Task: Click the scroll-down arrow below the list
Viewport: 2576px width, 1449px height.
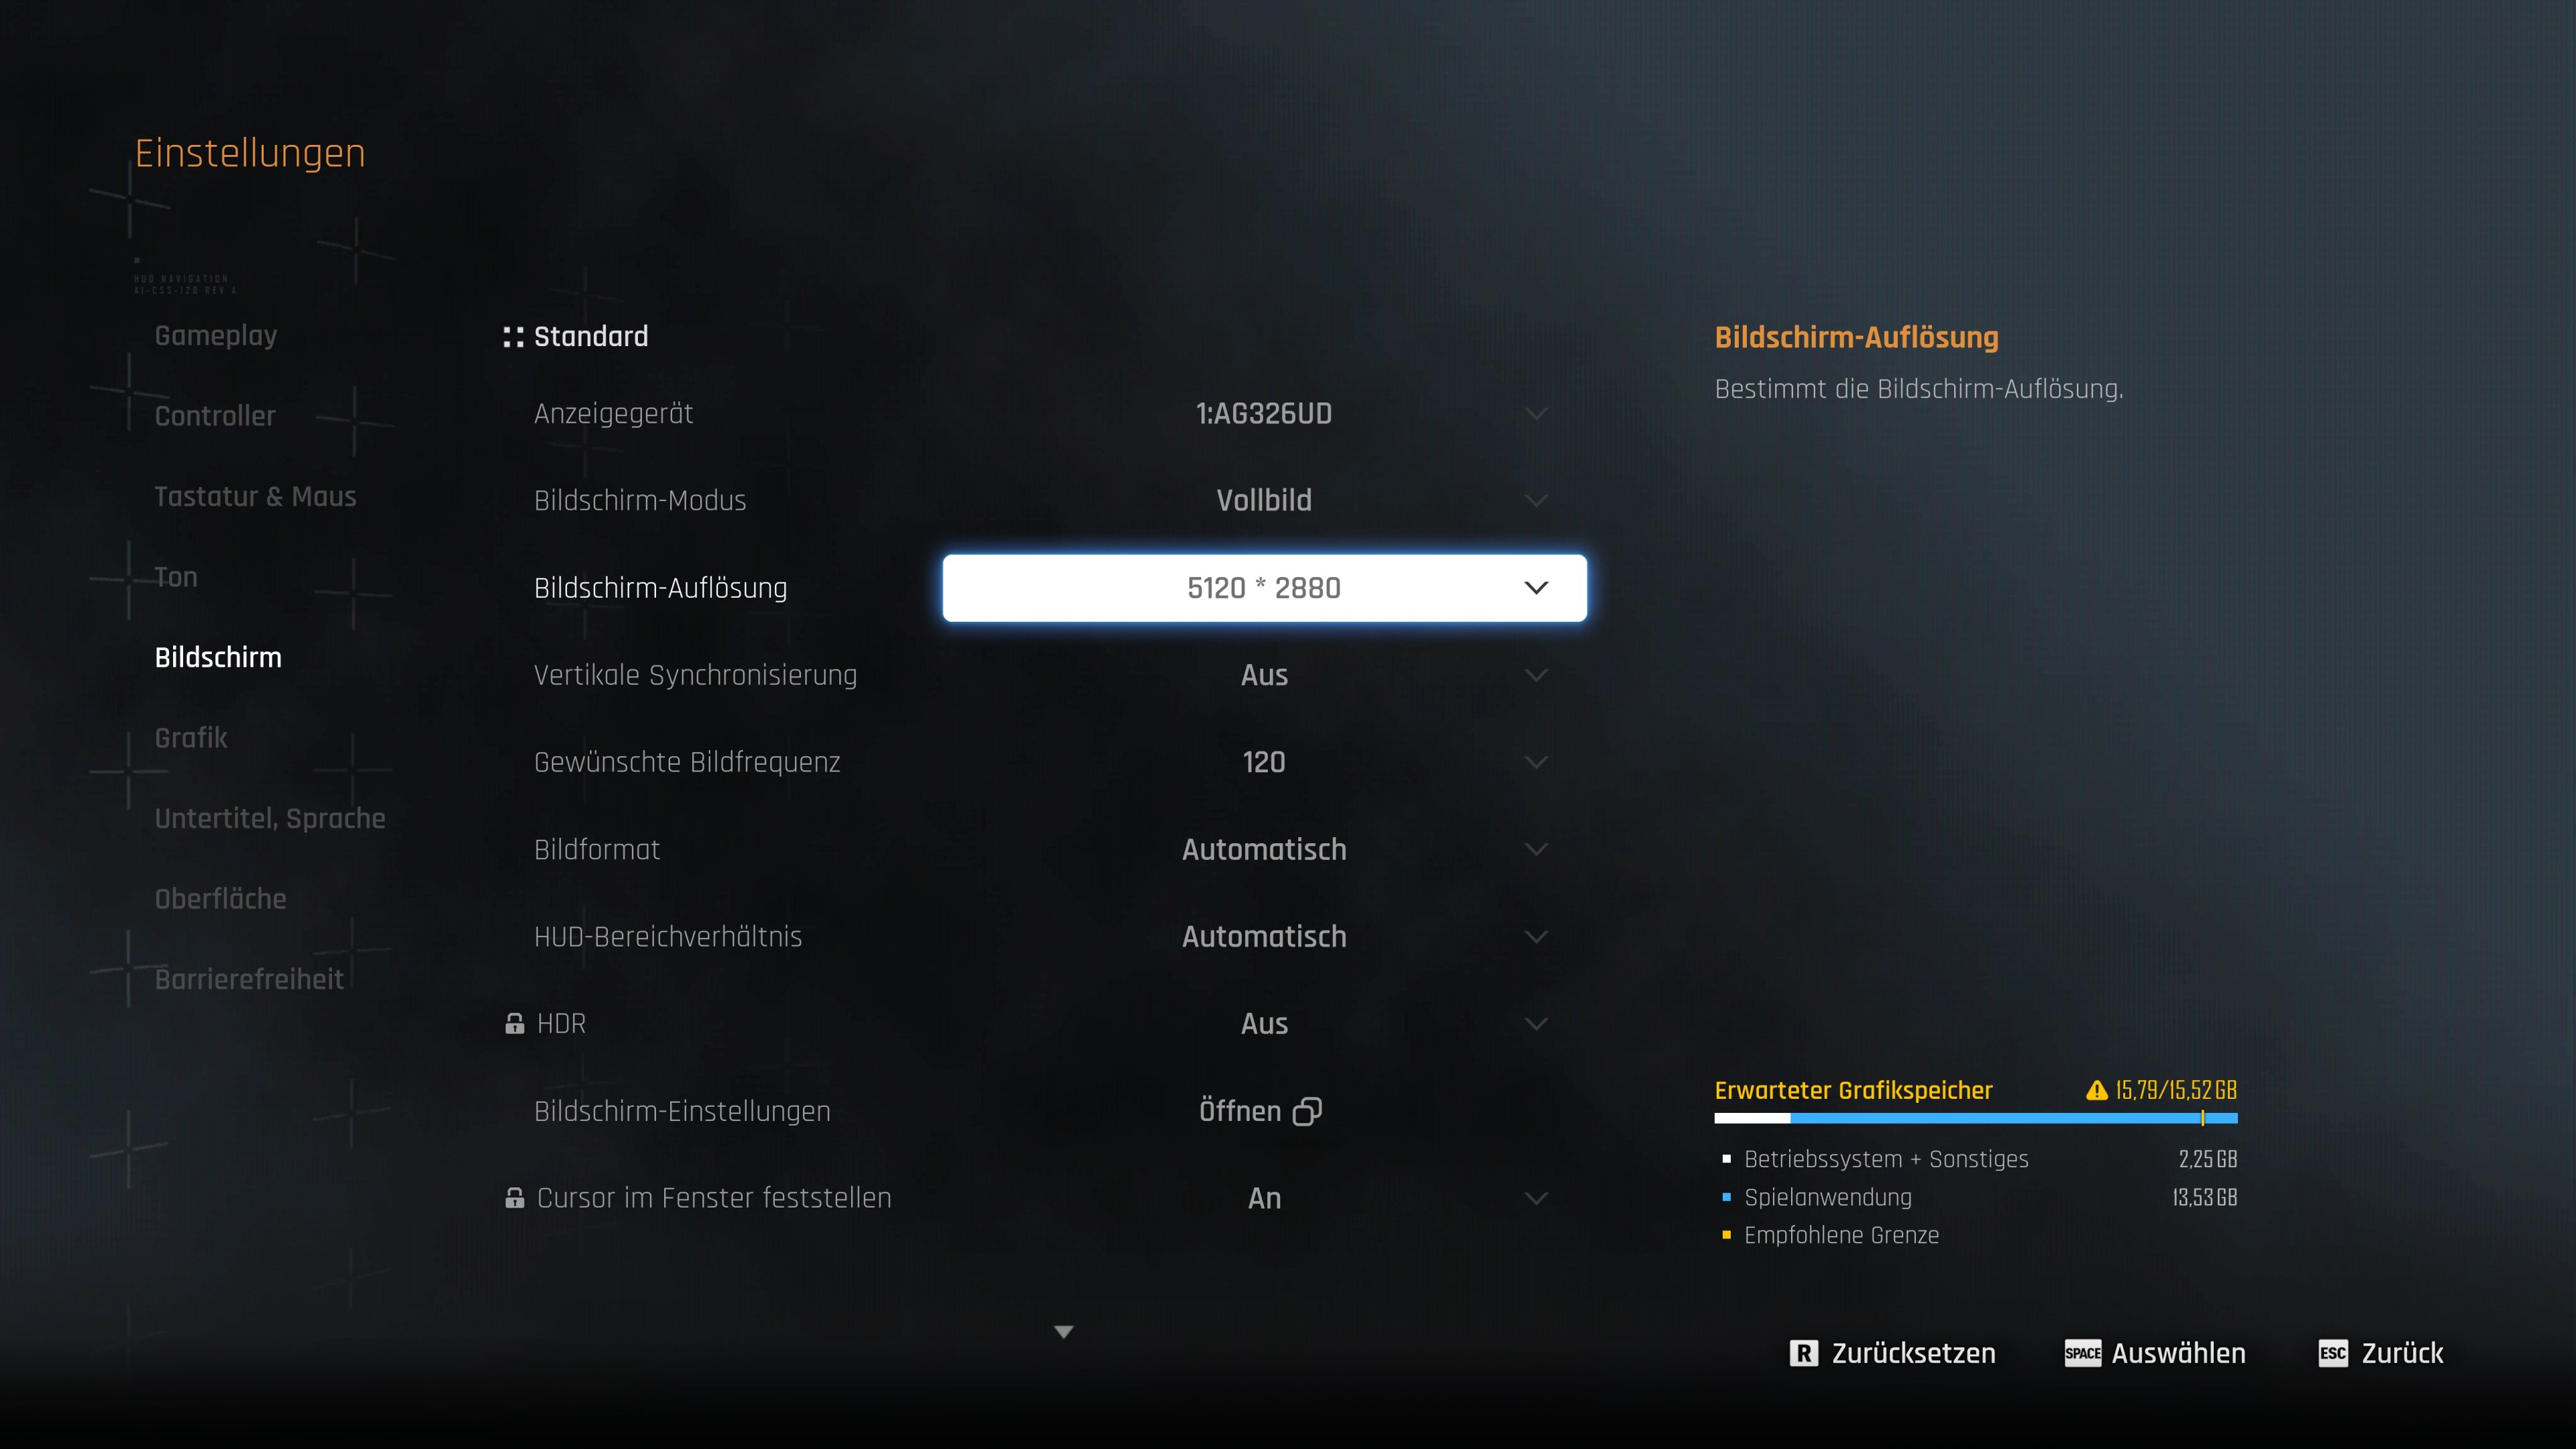Action: [1064, 1332]
